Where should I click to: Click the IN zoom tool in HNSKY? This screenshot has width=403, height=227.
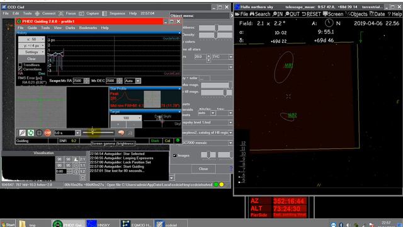[277, 14]
